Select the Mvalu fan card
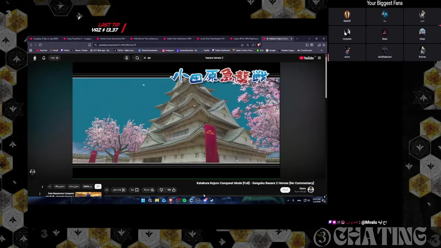The width and height of the screenshot is (441, 248). 384,34
